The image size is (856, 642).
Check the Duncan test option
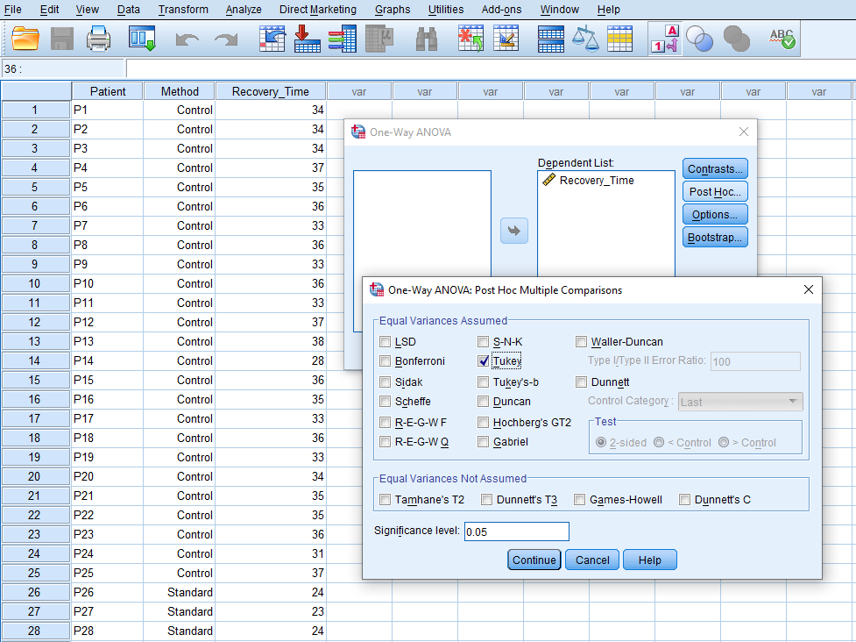(483, 402)
